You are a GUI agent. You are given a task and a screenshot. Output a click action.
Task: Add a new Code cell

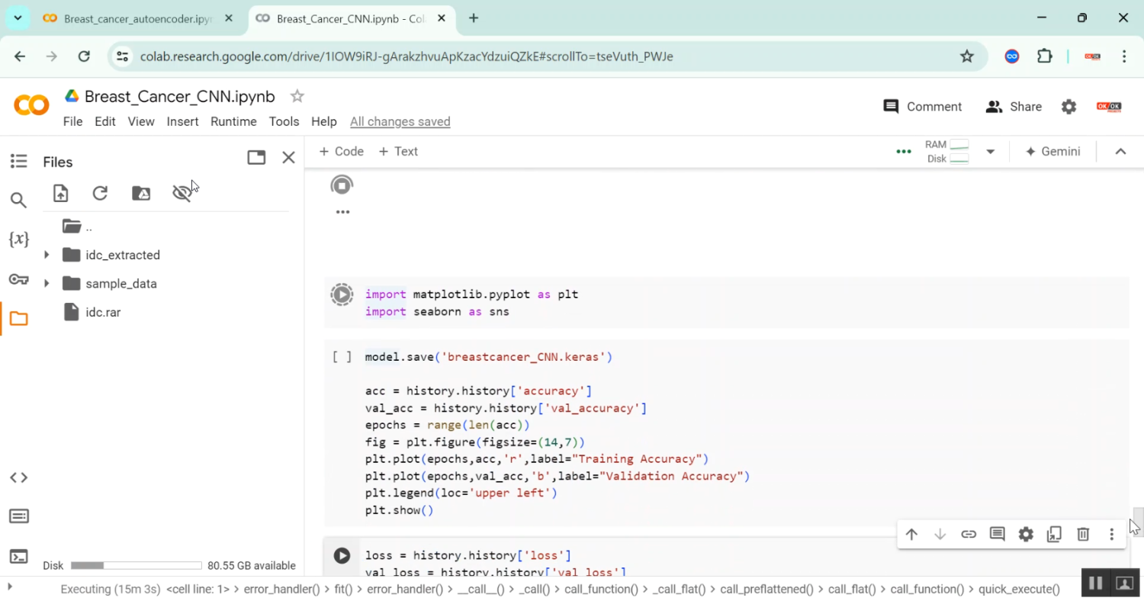341,151
